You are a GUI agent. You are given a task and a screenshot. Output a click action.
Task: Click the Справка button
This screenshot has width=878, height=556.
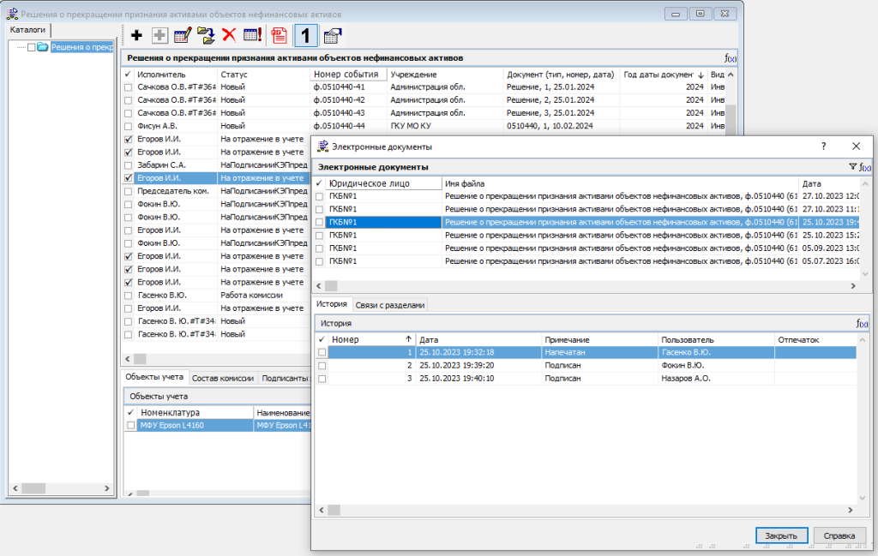839,535
